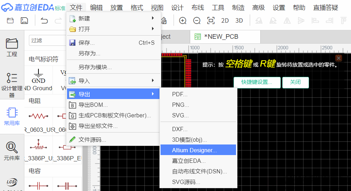The image size is (351, 191).
Task: Open the 设置 menu
Action: tap(279, 8)
